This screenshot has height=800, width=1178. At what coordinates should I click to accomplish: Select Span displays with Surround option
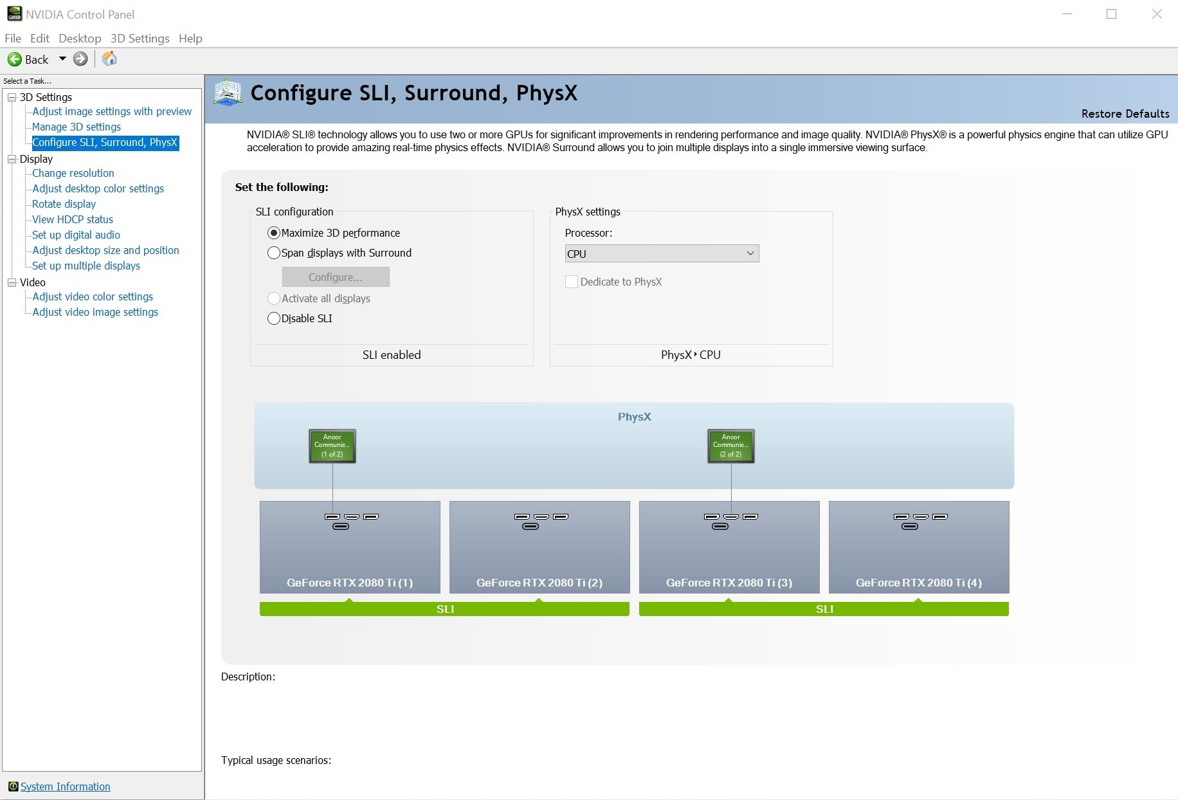click(274, 253)
